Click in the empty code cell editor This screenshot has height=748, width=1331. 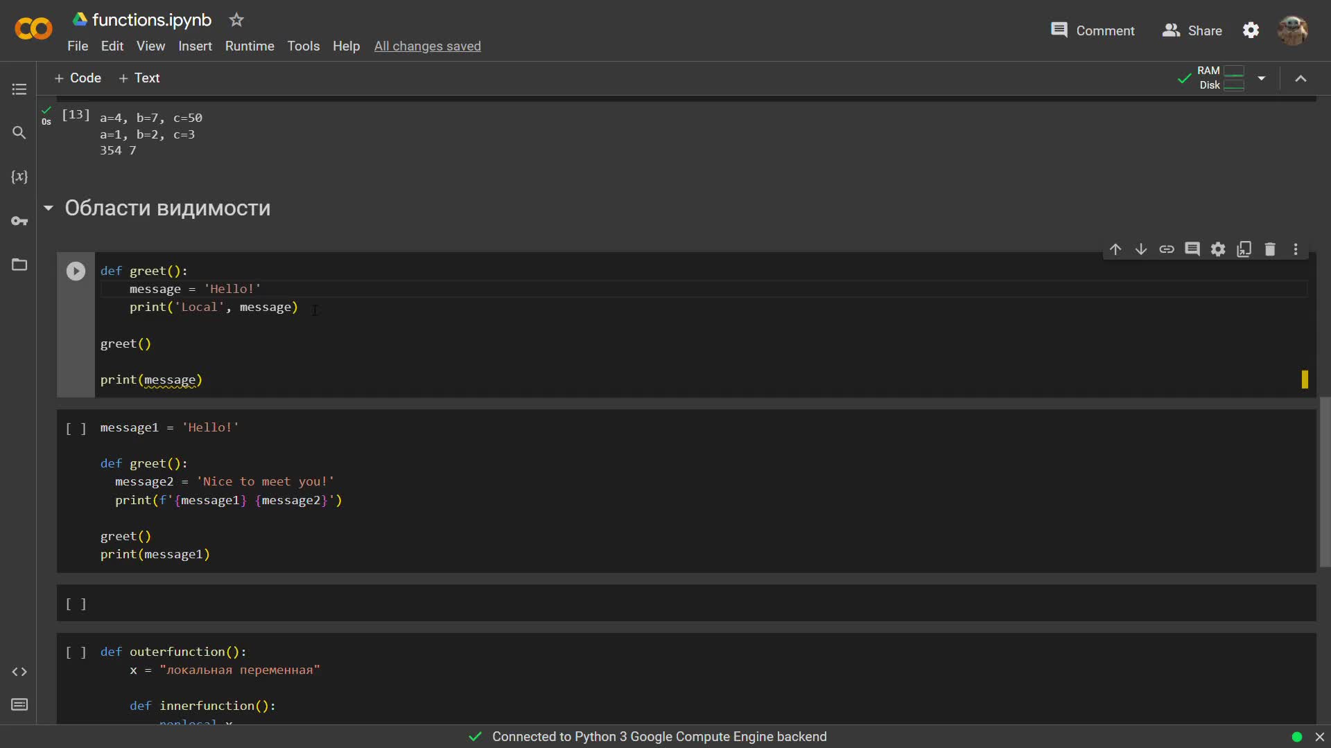704,604
